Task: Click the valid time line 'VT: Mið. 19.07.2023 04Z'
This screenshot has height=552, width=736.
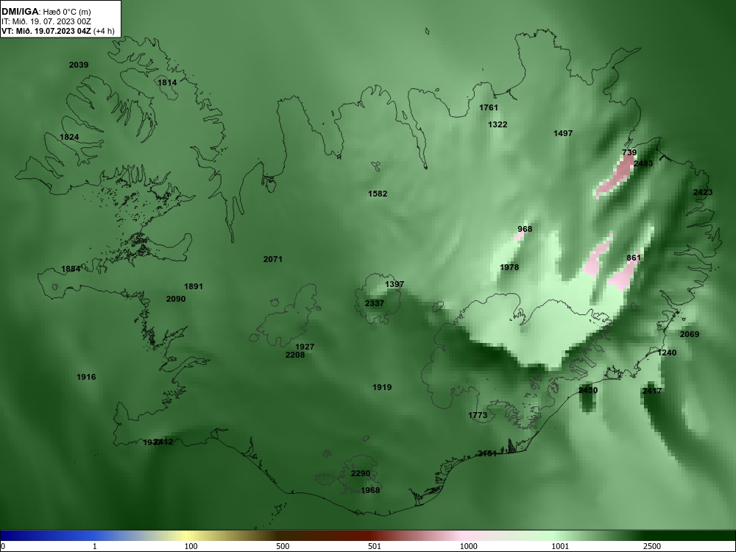Action: pyautogui.click(x=47, y=31)
